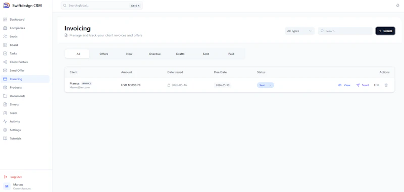This screenshot has height=192, width=404.
Task: Open the All Types filter dropdown
Action: 299,31
